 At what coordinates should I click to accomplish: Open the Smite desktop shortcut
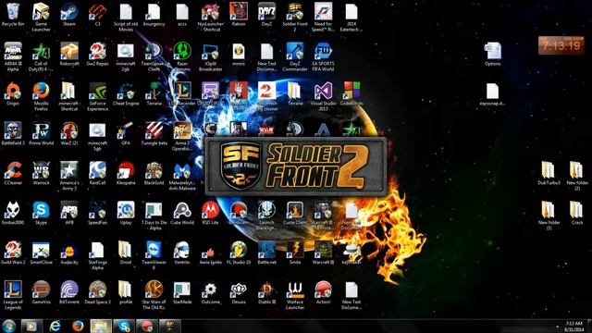[x=295, y=253]
